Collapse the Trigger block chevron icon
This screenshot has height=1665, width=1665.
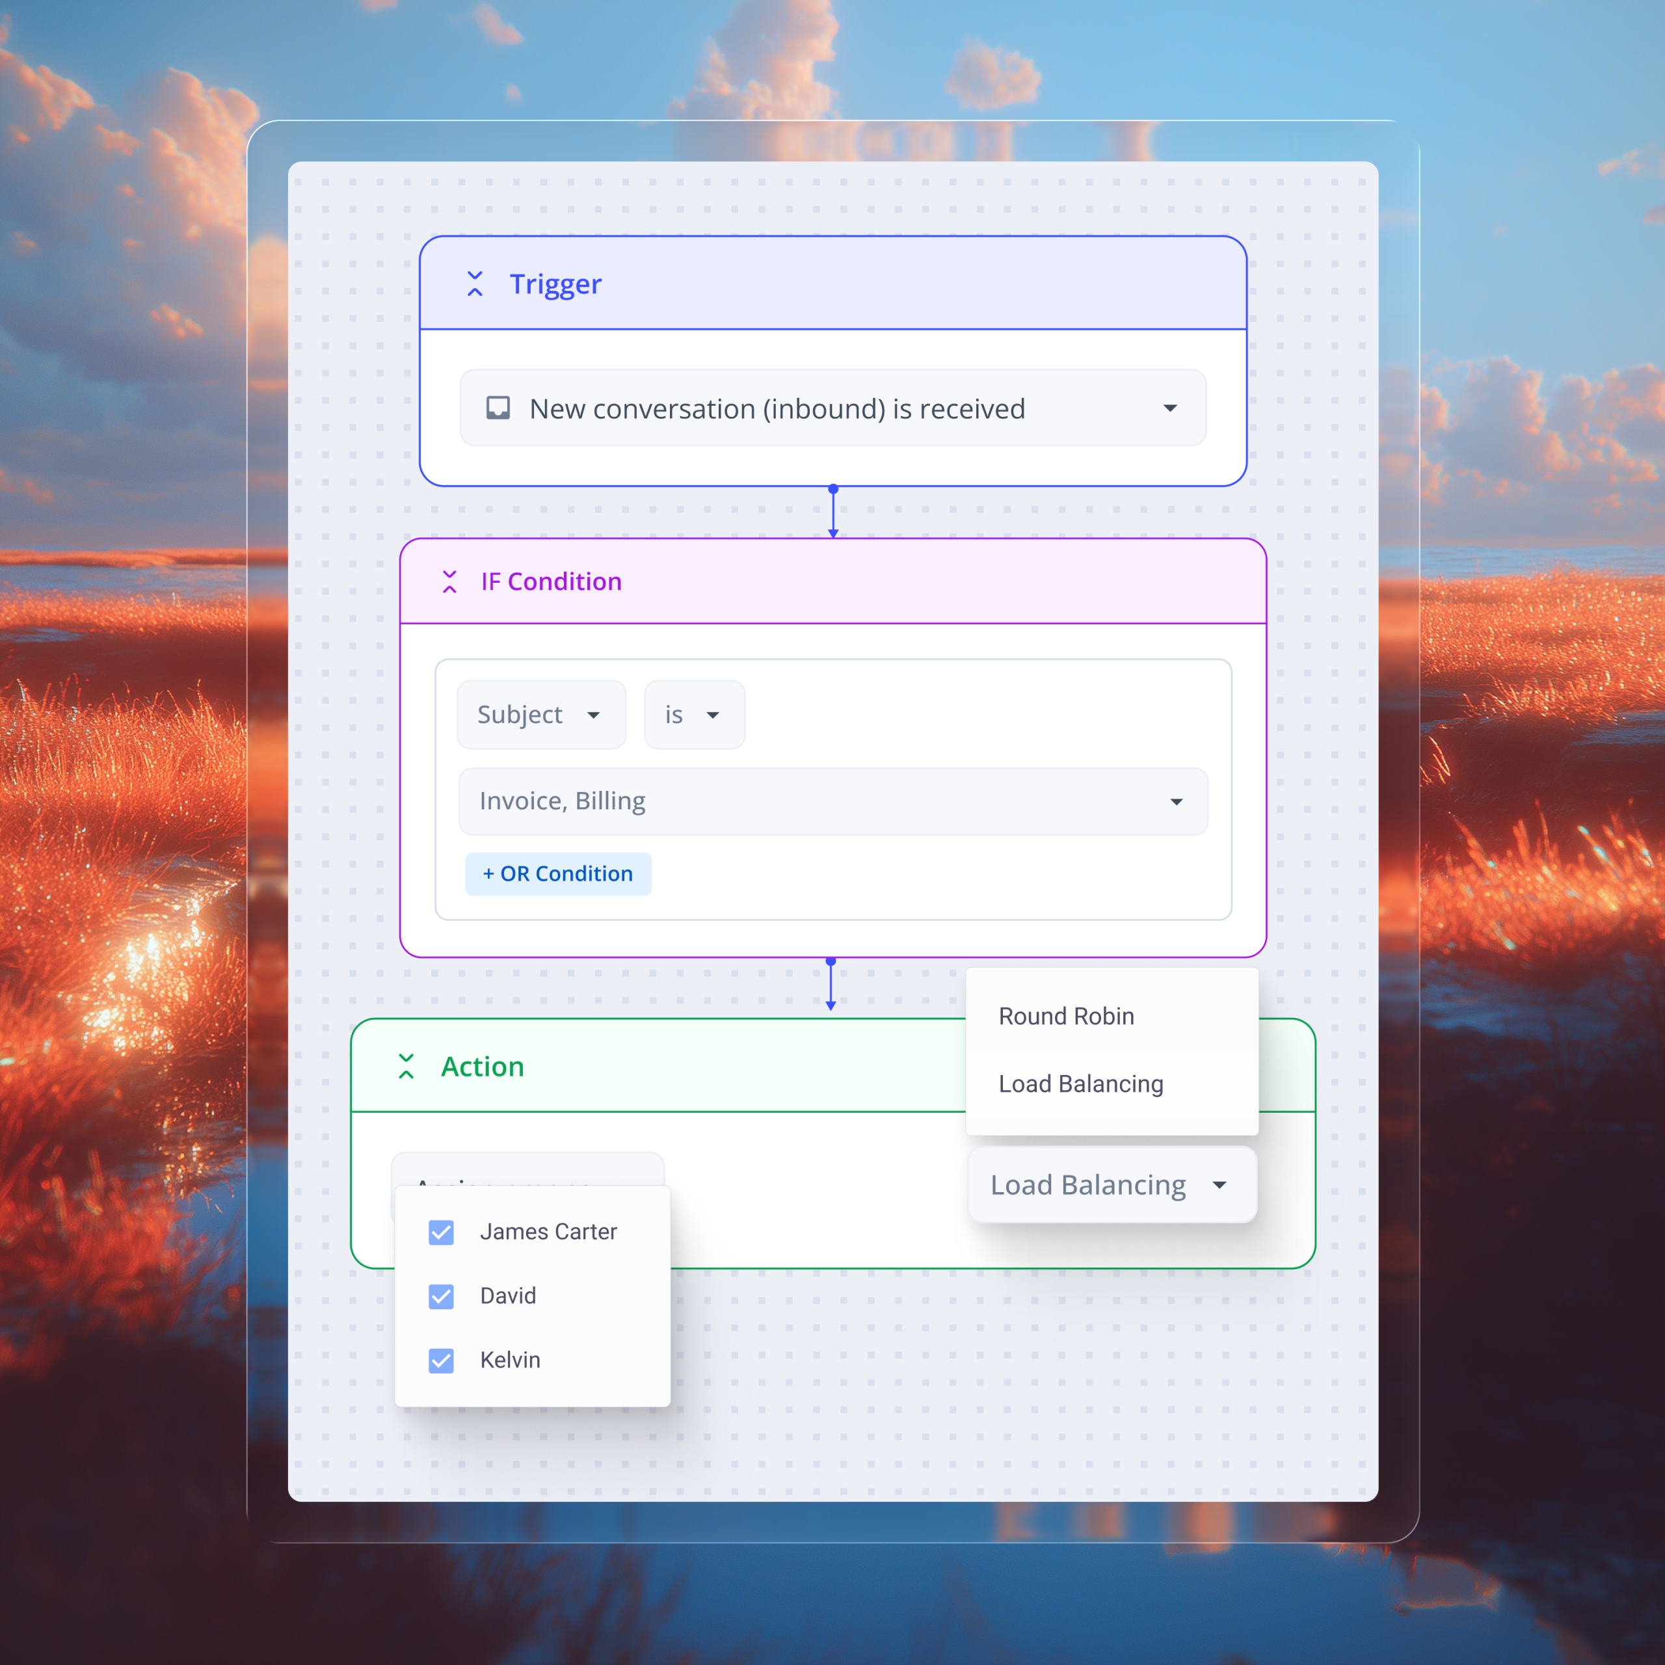coord(475,284)
